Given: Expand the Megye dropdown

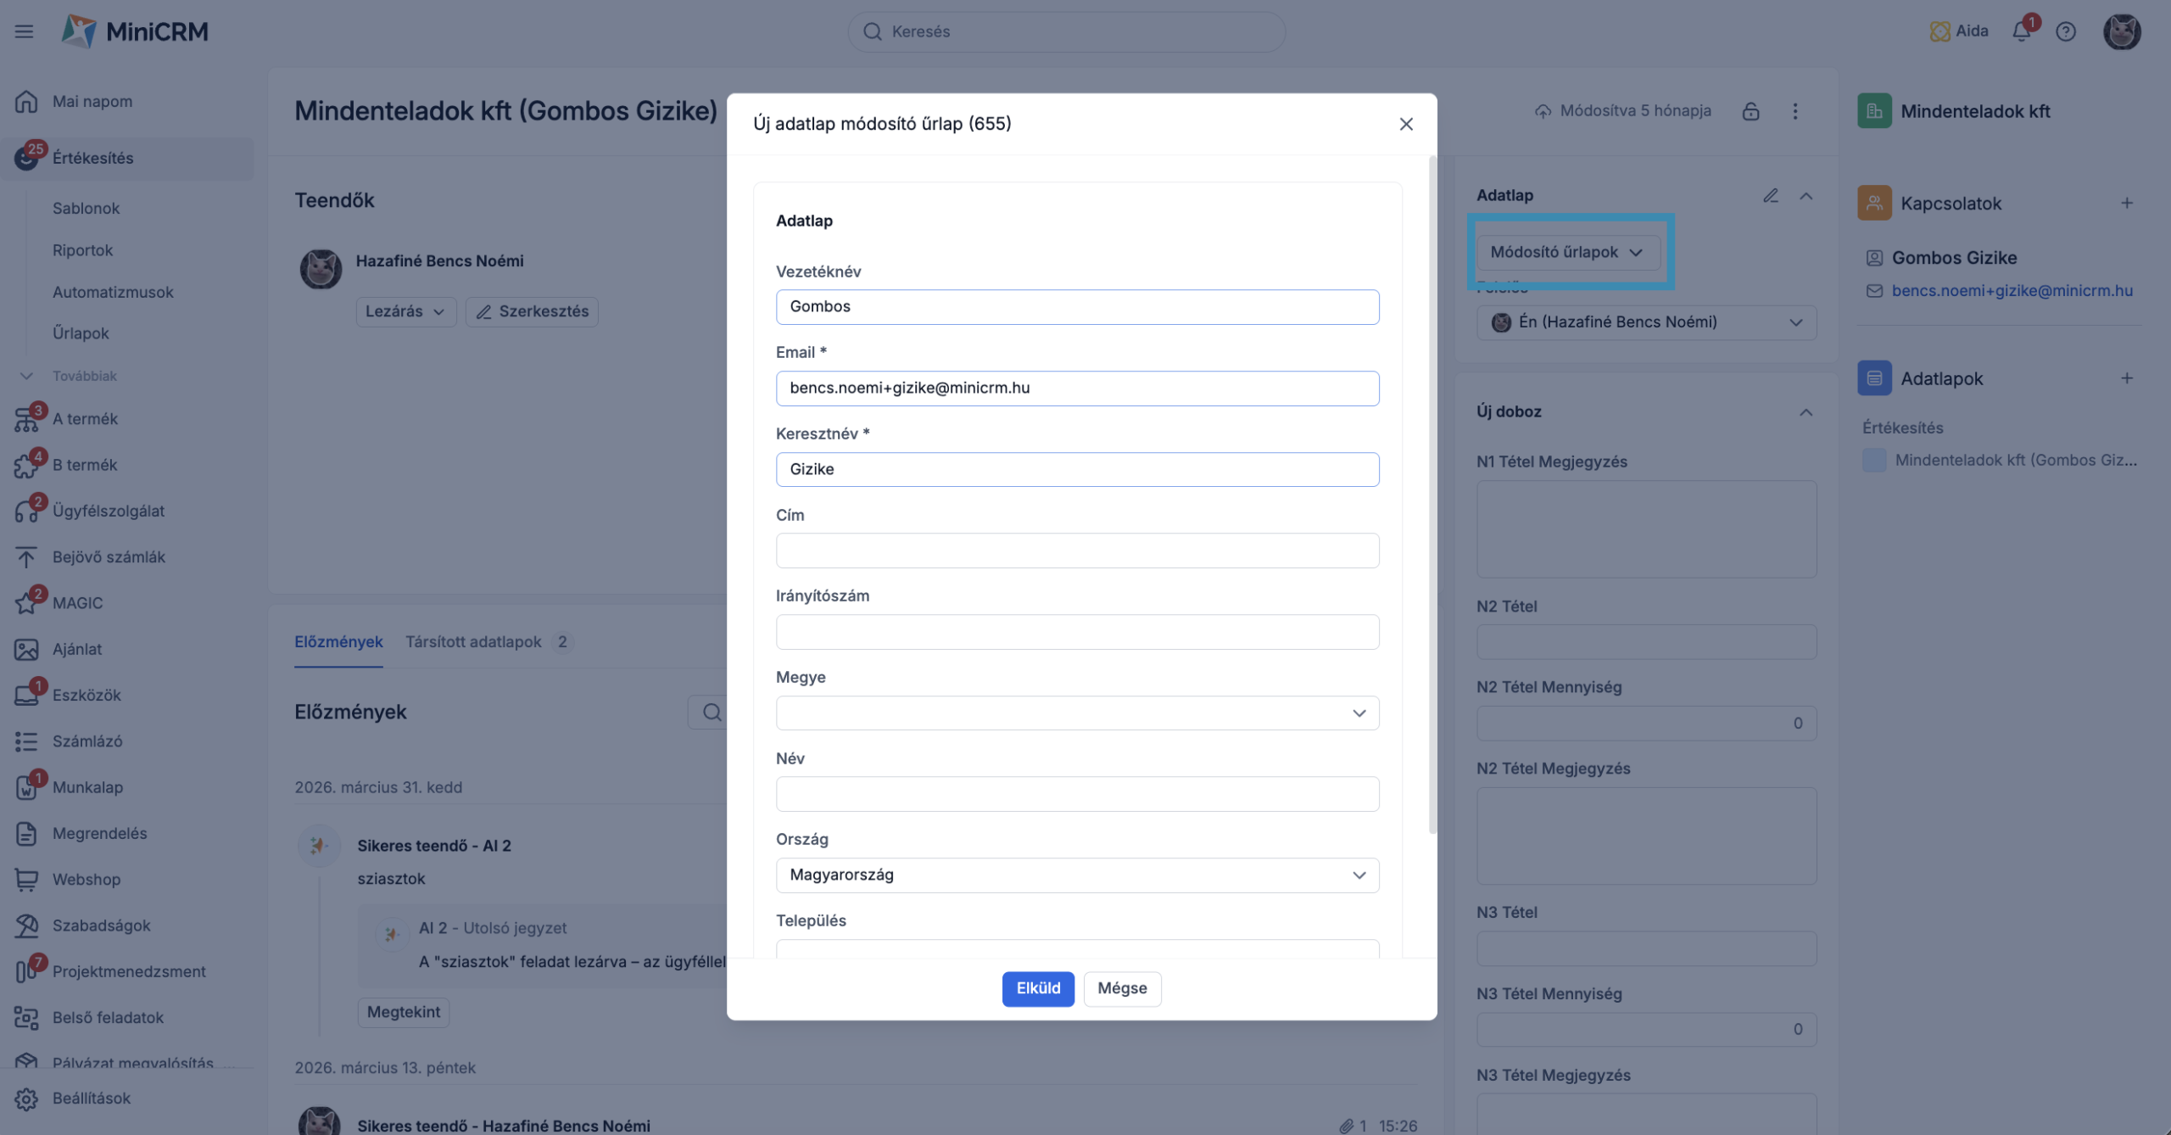Looking at the screenshot, I should pyautogui.click(x=1077, y=713).
